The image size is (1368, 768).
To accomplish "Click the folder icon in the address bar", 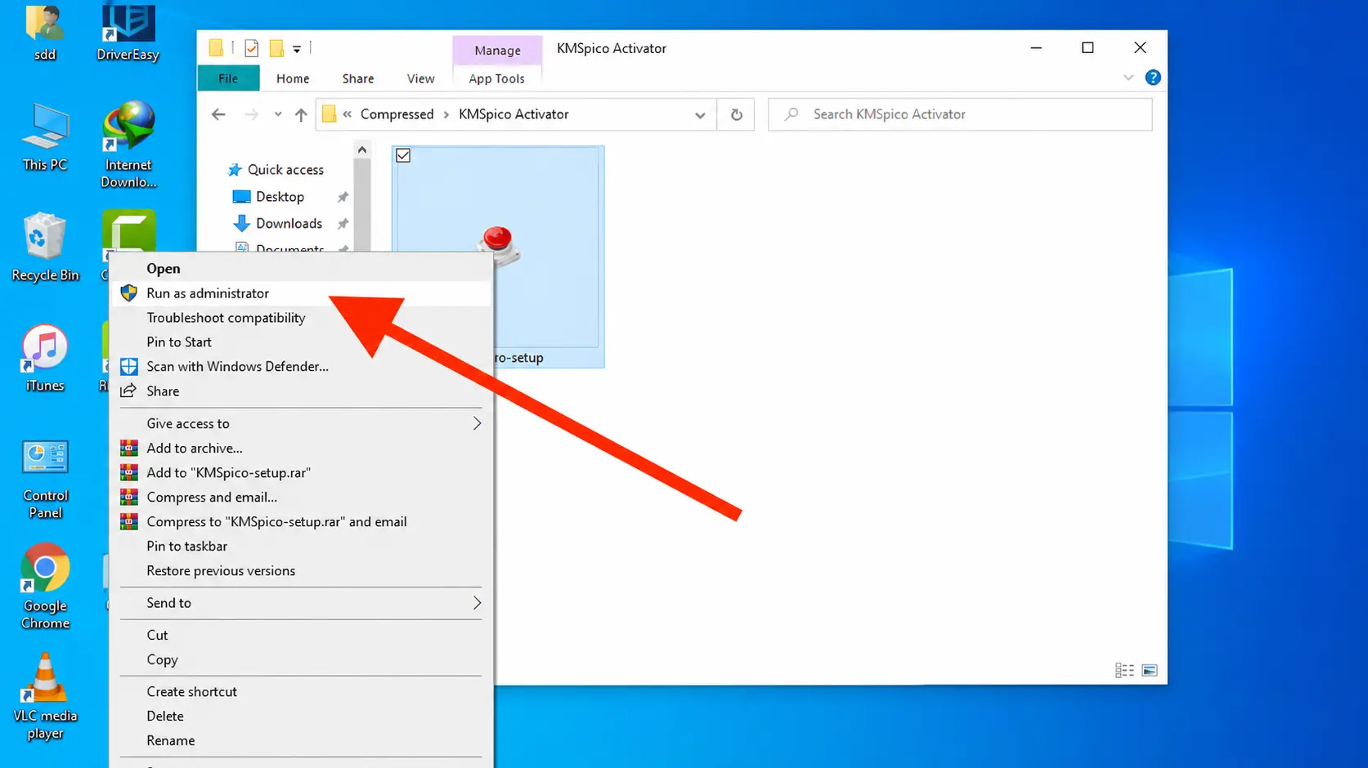I will (x=329, y=114).
